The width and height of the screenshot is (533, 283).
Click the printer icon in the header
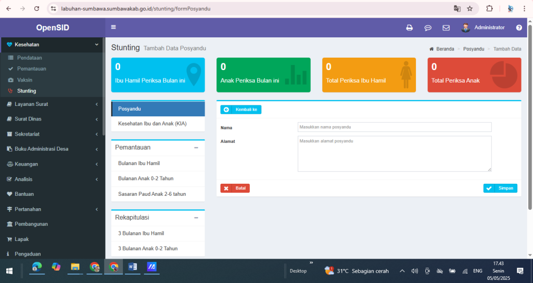coord(409,28)
